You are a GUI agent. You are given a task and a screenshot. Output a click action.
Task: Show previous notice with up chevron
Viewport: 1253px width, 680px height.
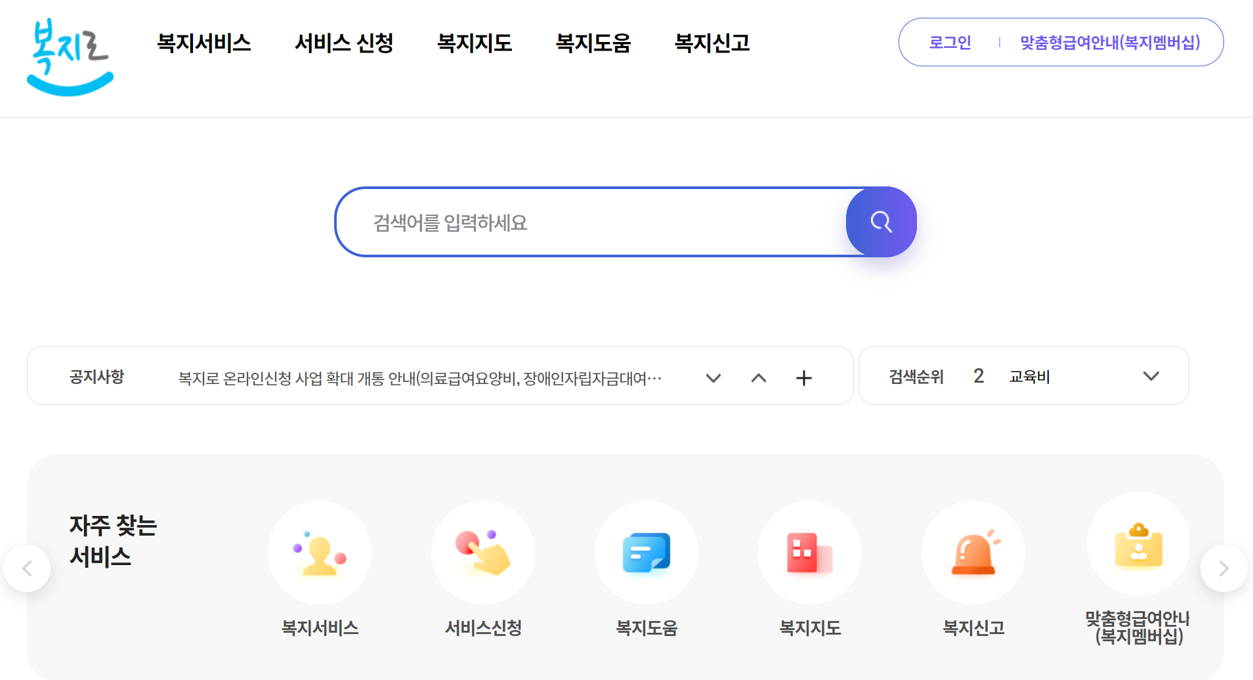759,377
